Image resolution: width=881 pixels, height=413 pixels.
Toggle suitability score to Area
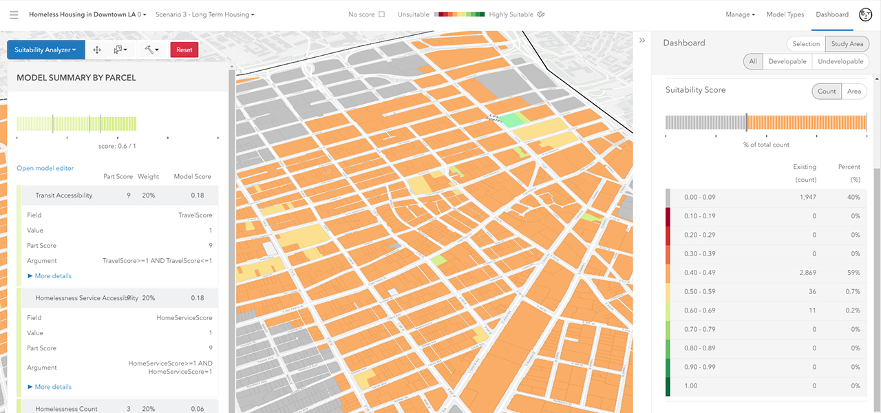pos(853,92)
